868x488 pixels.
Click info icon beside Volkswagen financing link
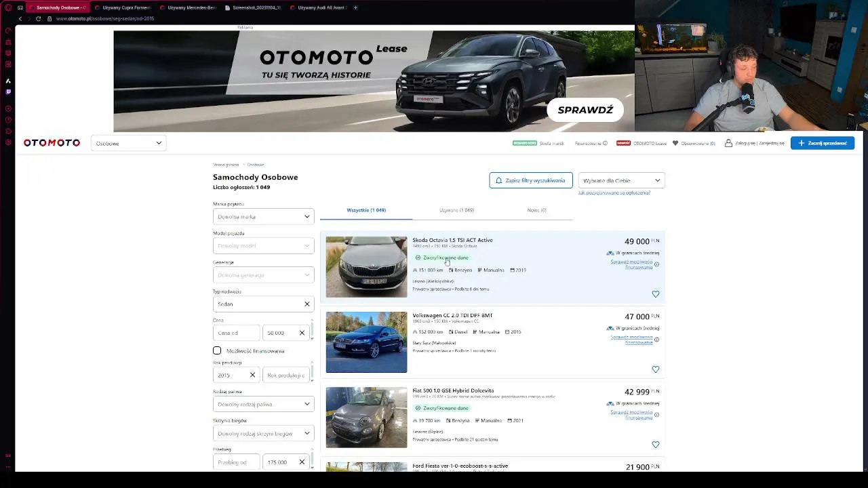click(656, 340)
